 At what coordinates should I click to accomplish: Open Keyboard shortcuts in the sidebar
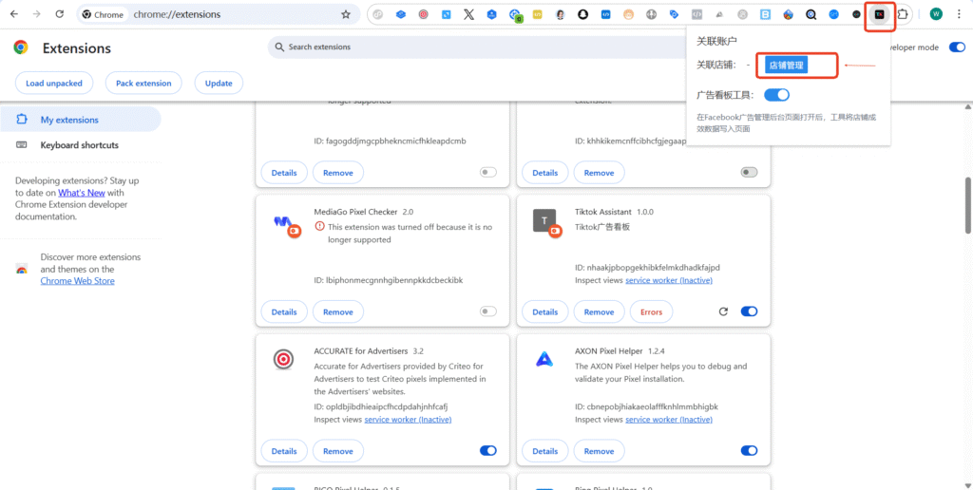point(81,145)
